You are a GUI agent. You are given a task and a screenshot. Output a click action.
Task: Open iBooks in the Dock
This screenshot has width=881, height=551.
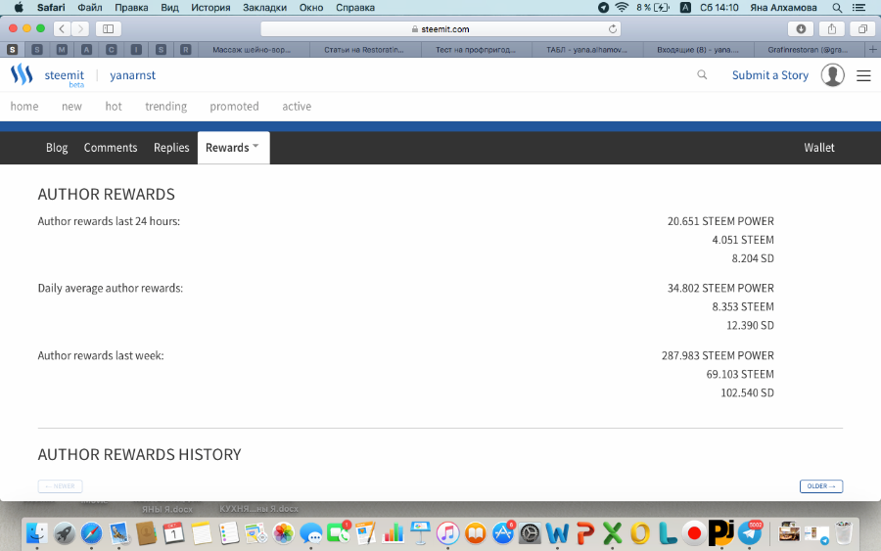(475, 532)
